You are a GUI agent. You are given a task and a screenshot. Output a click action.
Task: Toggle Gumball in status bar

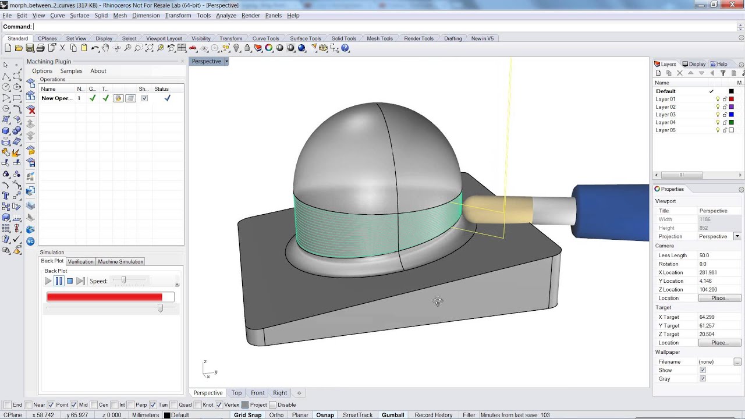pos(393,415)
